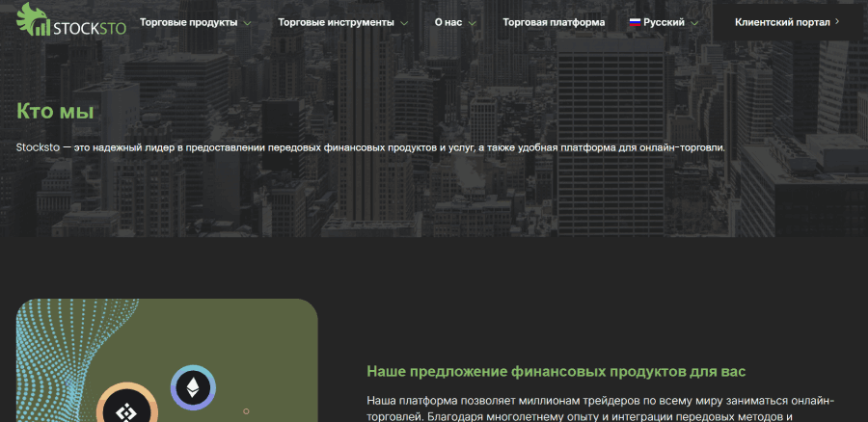Expand the Торговые продукты chevron arrow
The image size is (868, 422).
coord(247,23)
